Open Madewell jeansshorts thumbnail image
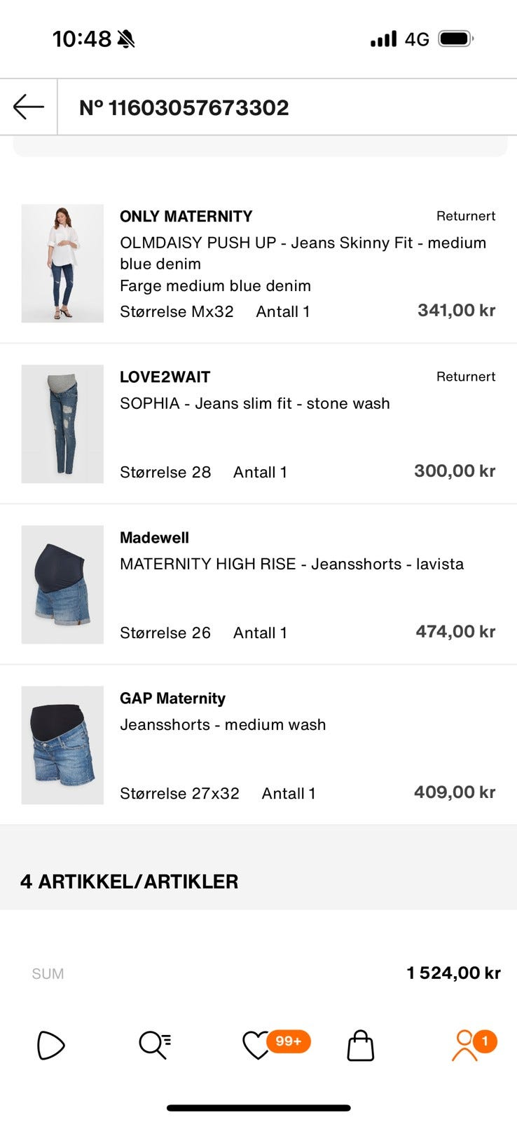 pyautogui.click(x=62, y=584)
